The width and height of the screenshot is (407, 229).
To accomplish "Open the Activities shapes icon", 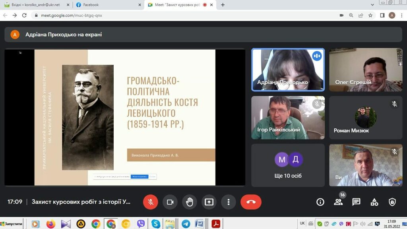I will point(374,202).
